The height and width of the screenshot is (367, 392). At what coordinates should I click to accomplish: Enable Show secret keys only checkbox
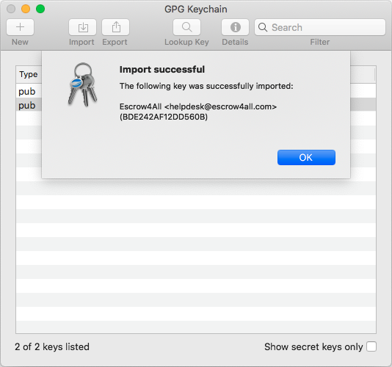pos(371,346)
